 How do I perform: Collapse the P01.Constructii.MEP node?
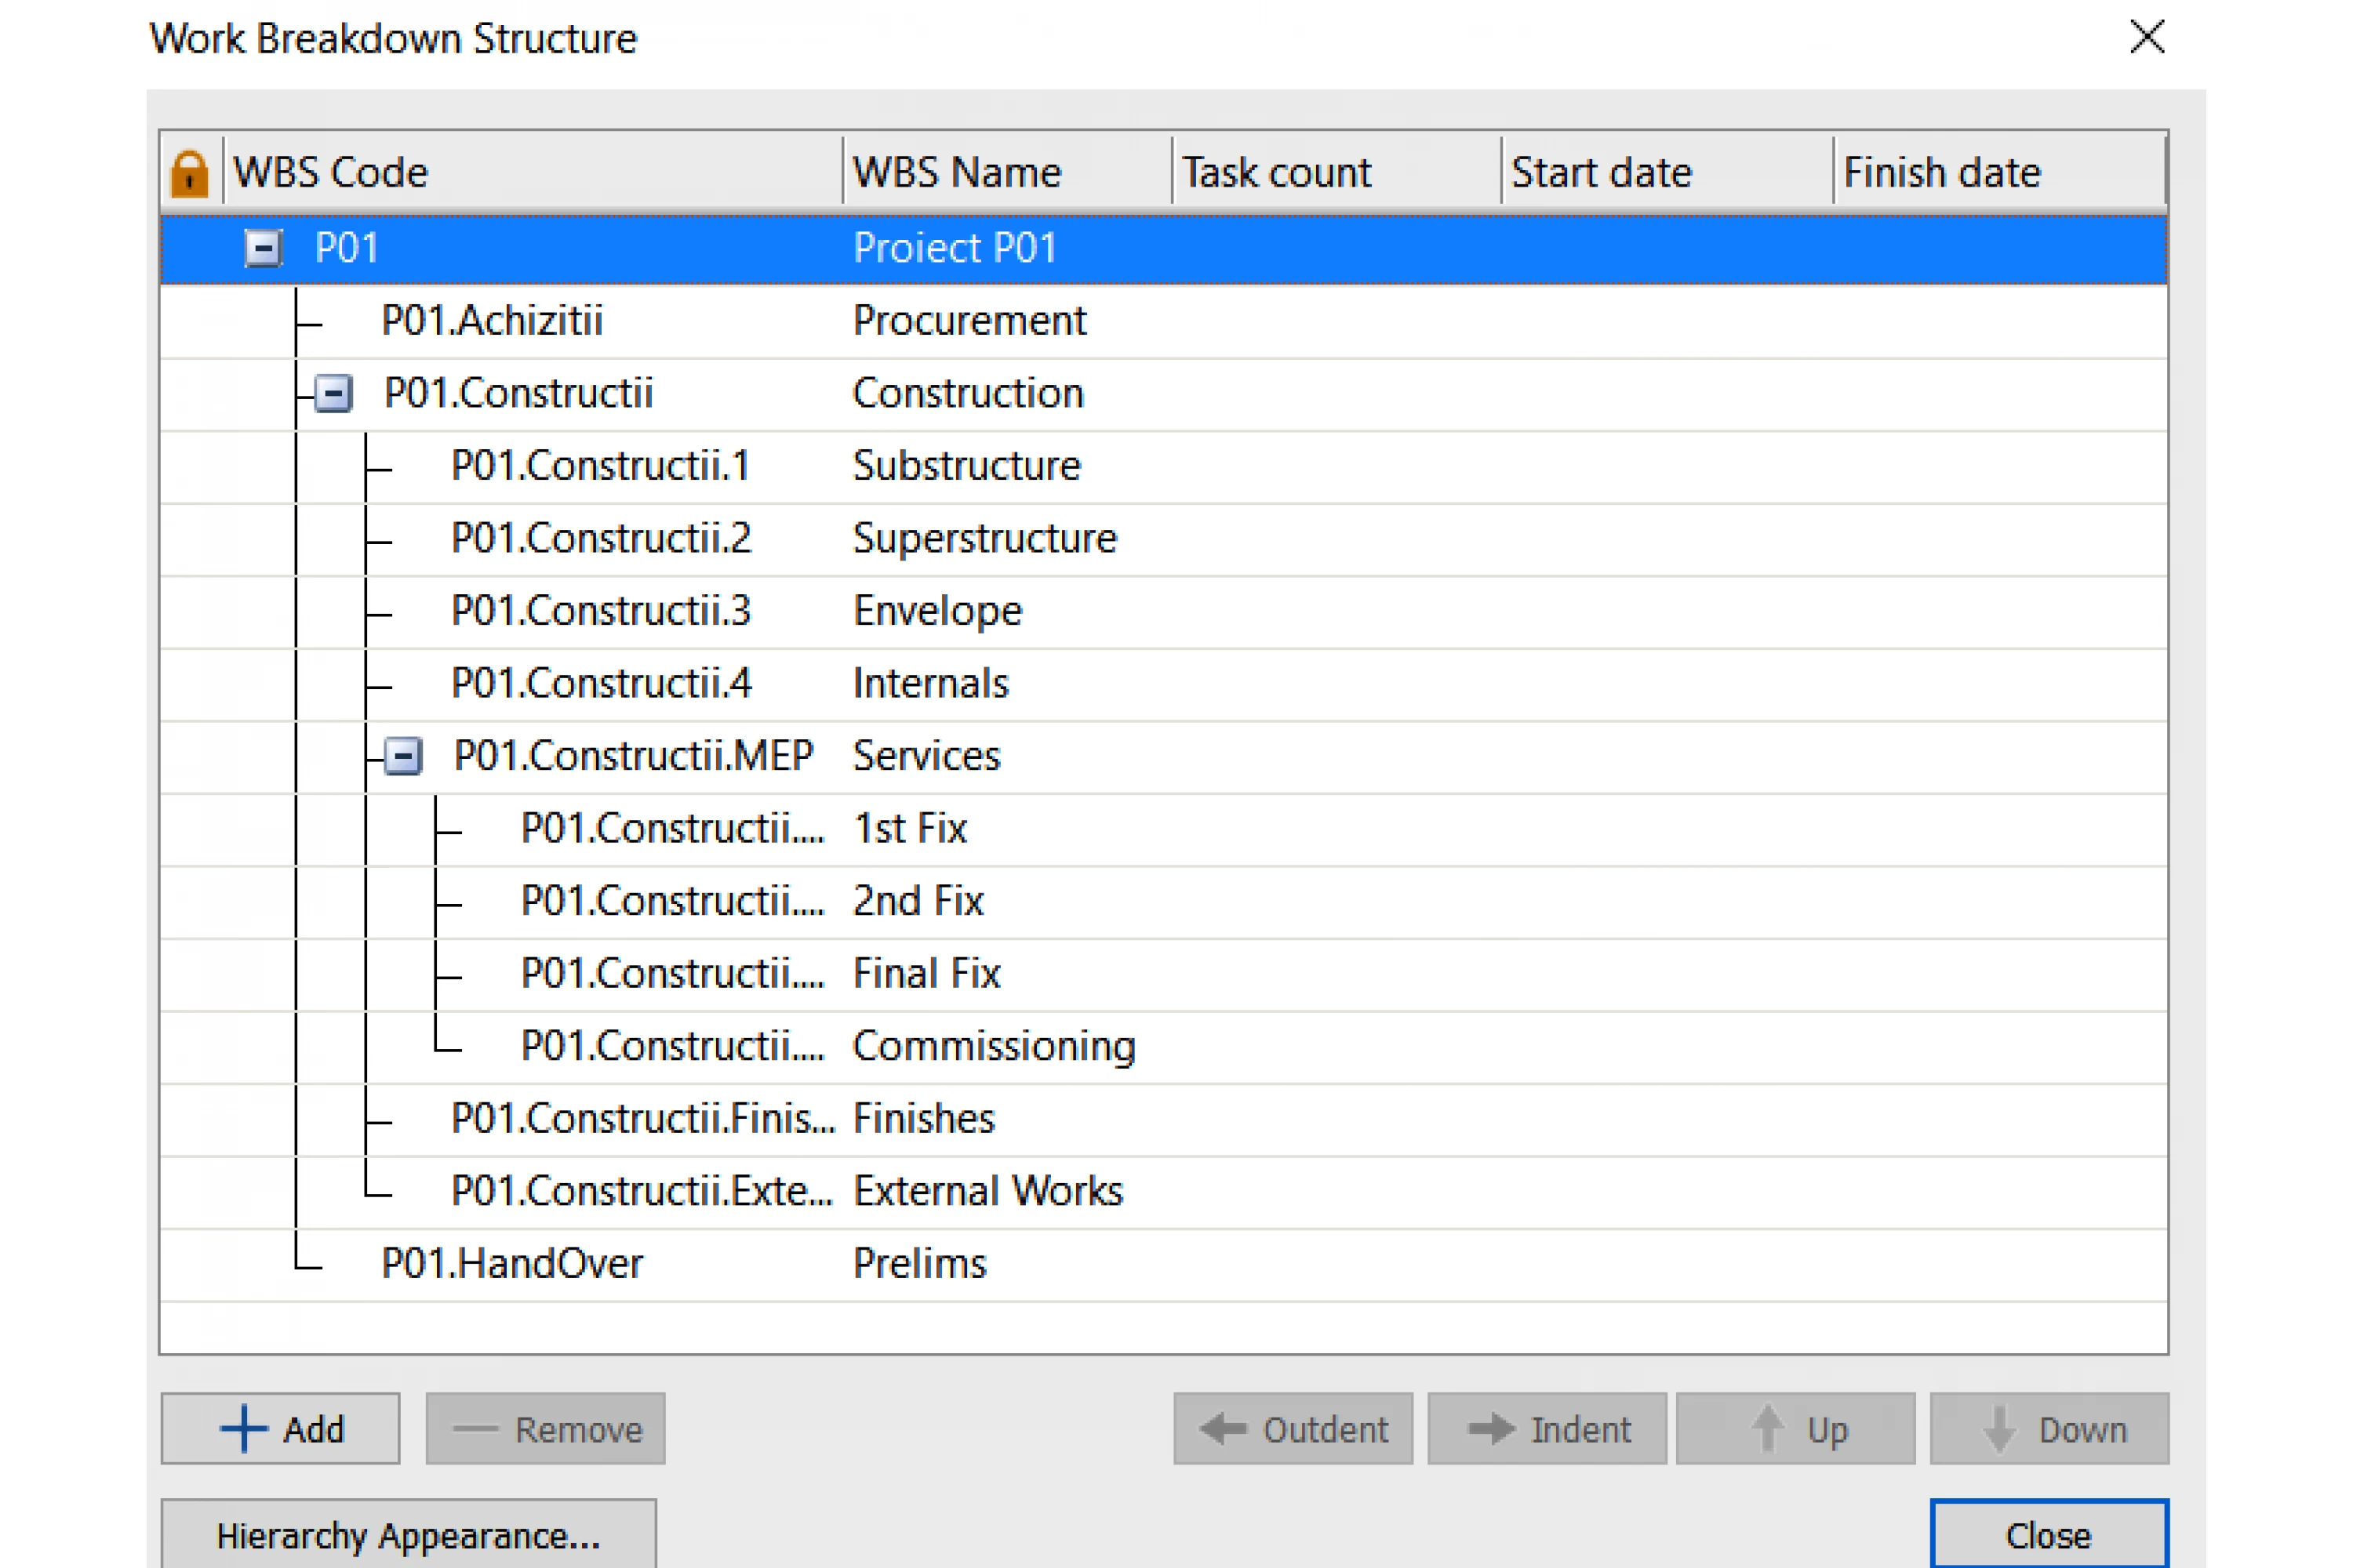point(403,756)
